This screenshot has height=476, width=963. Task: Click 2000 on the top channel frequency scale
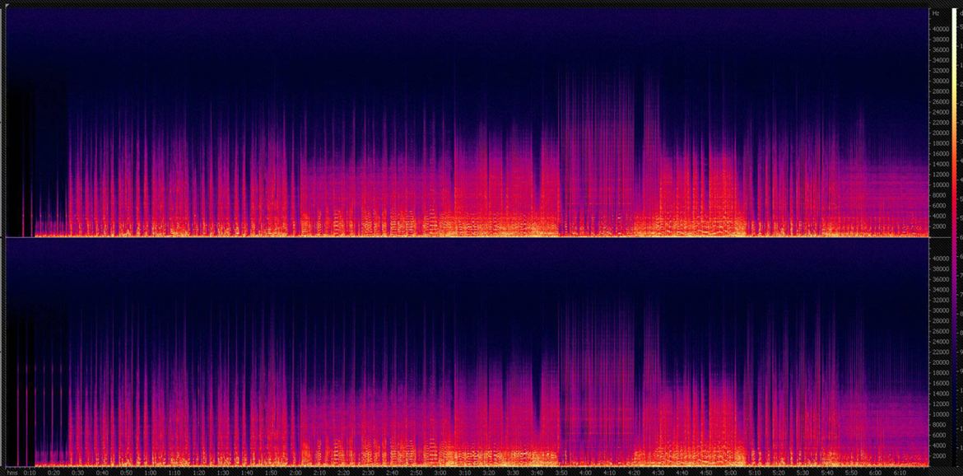coord(940,226)
